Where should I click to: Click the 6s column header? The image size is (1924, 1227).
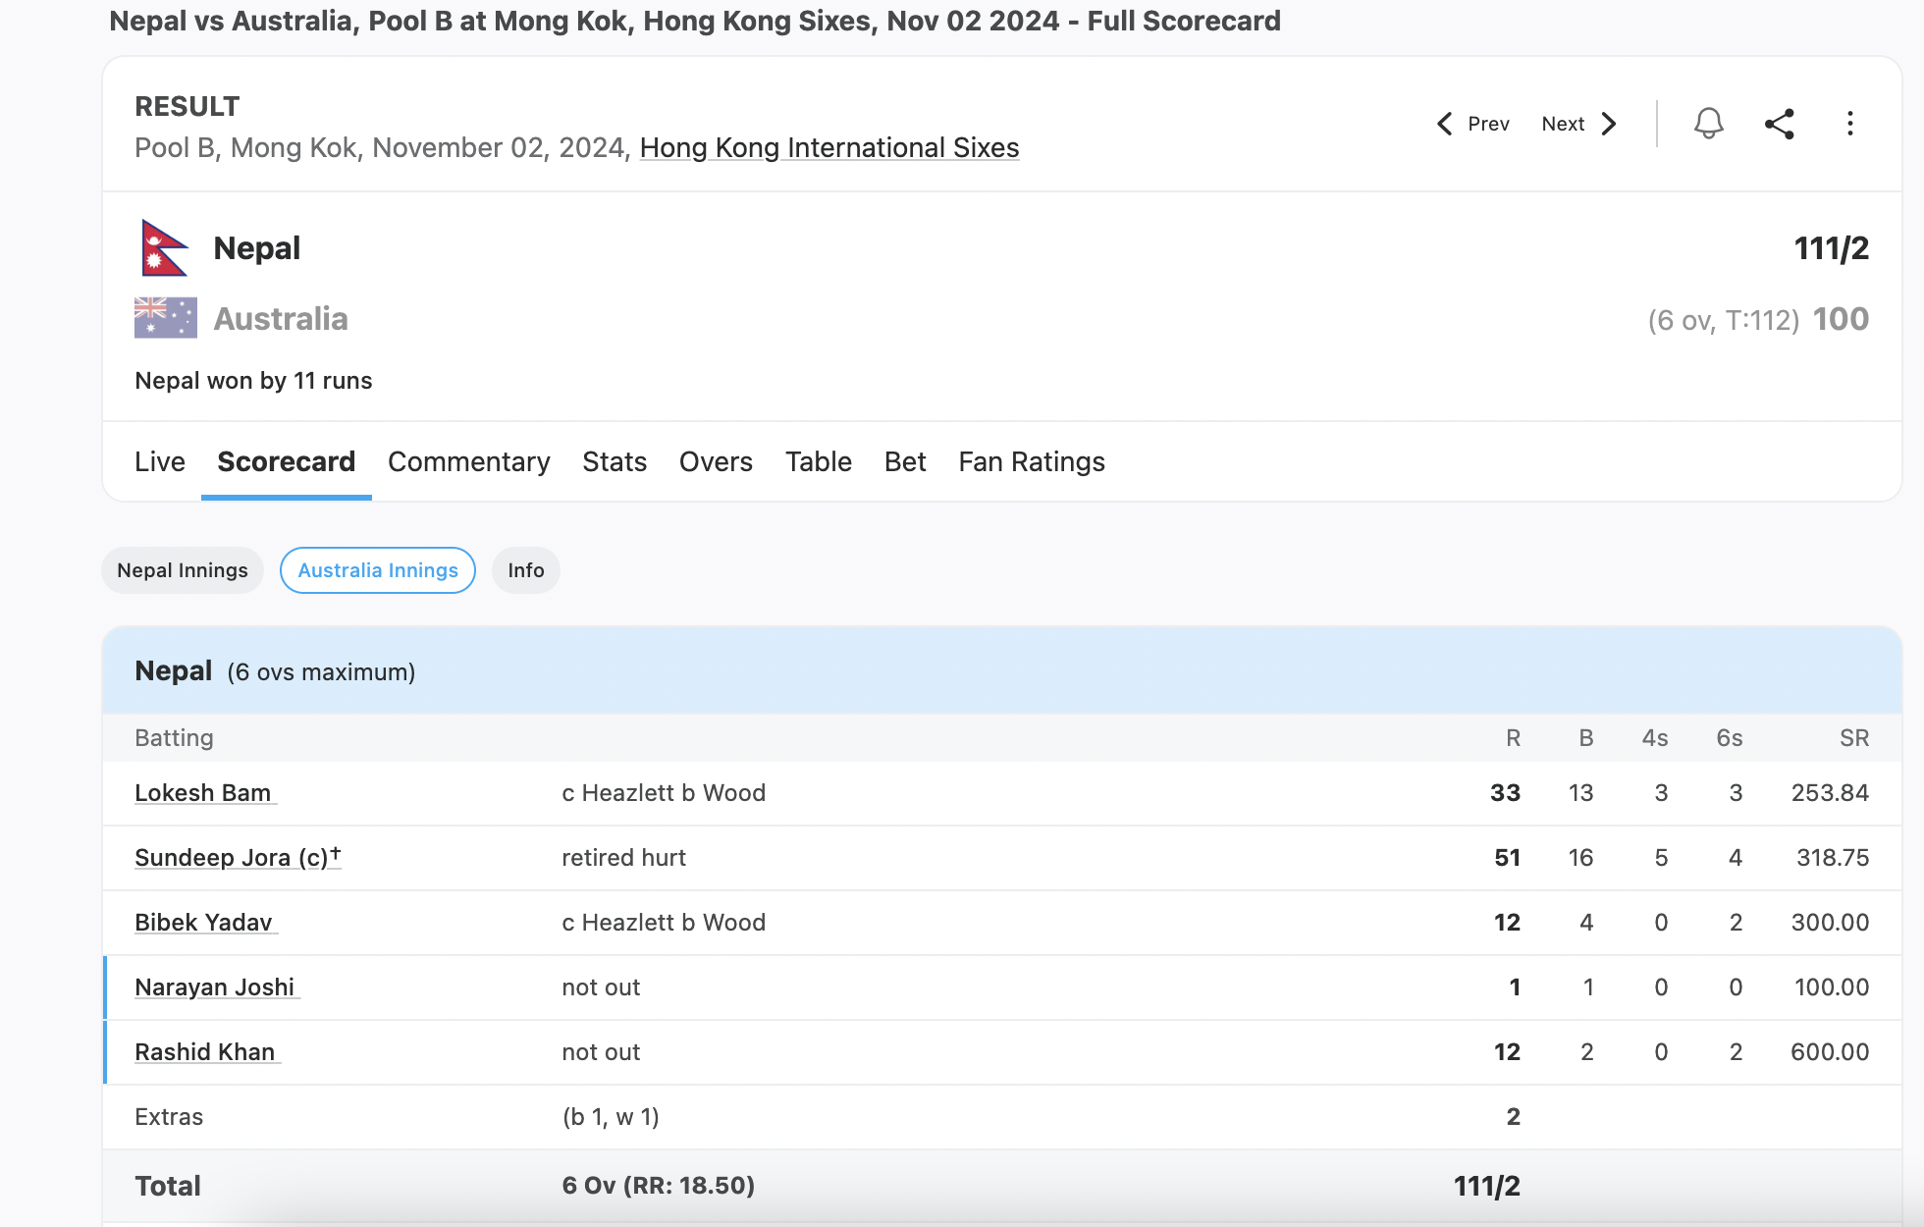pos(1730,738)
